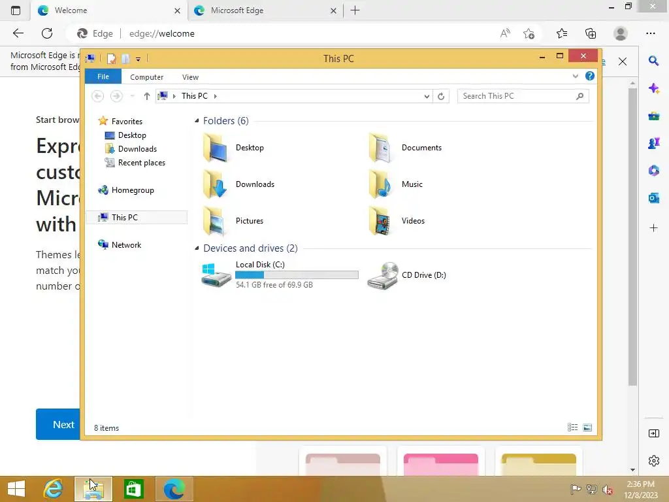Viewport: 669px width, 502px height.
Task: Click the Properties icon in Explorer quick access toolbar
Action: pyautogui.click(x=111, y=59)
